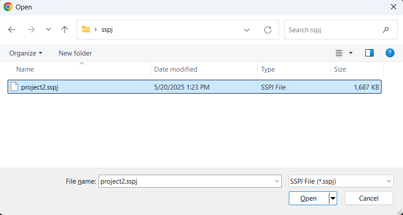The width and height of the screenshot is (403, 215).
Task: Create a New folder
Action: click(x=75, y=53)
